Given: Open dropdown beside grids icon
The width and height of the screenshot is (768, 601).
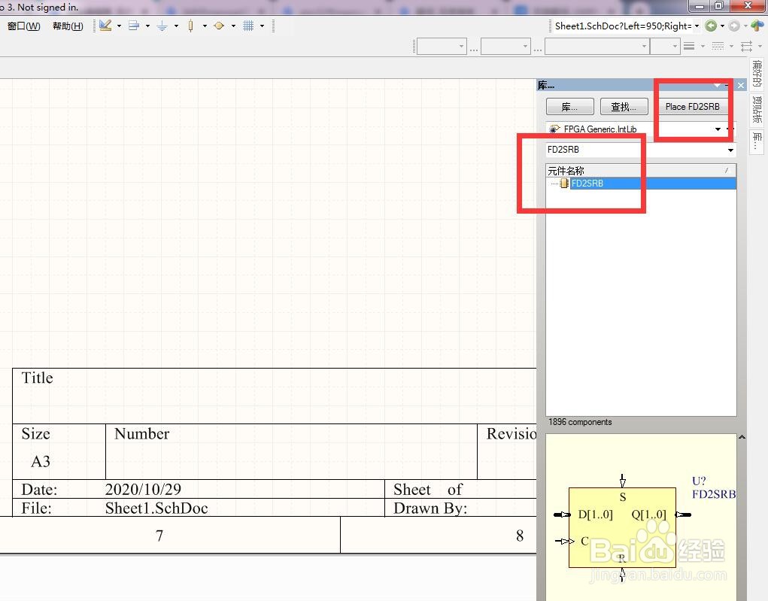Looking at the screenshot, I should (x=262, y=26).
